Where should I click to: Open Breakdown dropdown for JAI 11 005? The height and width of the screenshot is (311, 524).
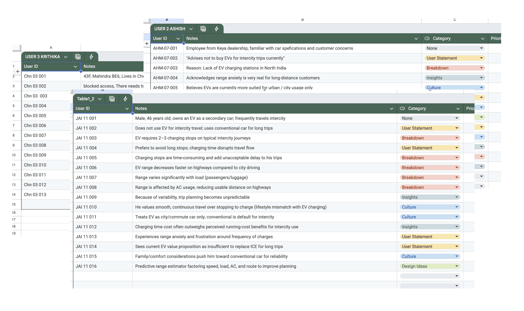coord(430,158)
